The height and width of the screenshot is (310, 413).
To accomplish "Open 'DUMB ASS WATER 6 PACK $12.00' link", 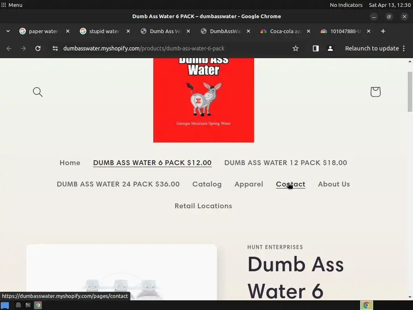I will (x=152, y=163).
